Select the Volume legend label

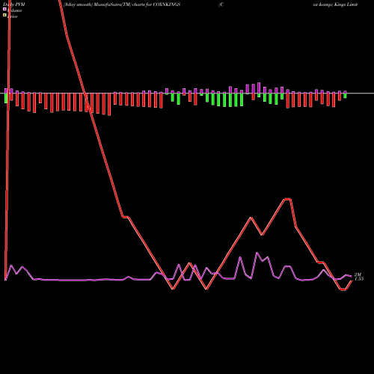point(14,10)
